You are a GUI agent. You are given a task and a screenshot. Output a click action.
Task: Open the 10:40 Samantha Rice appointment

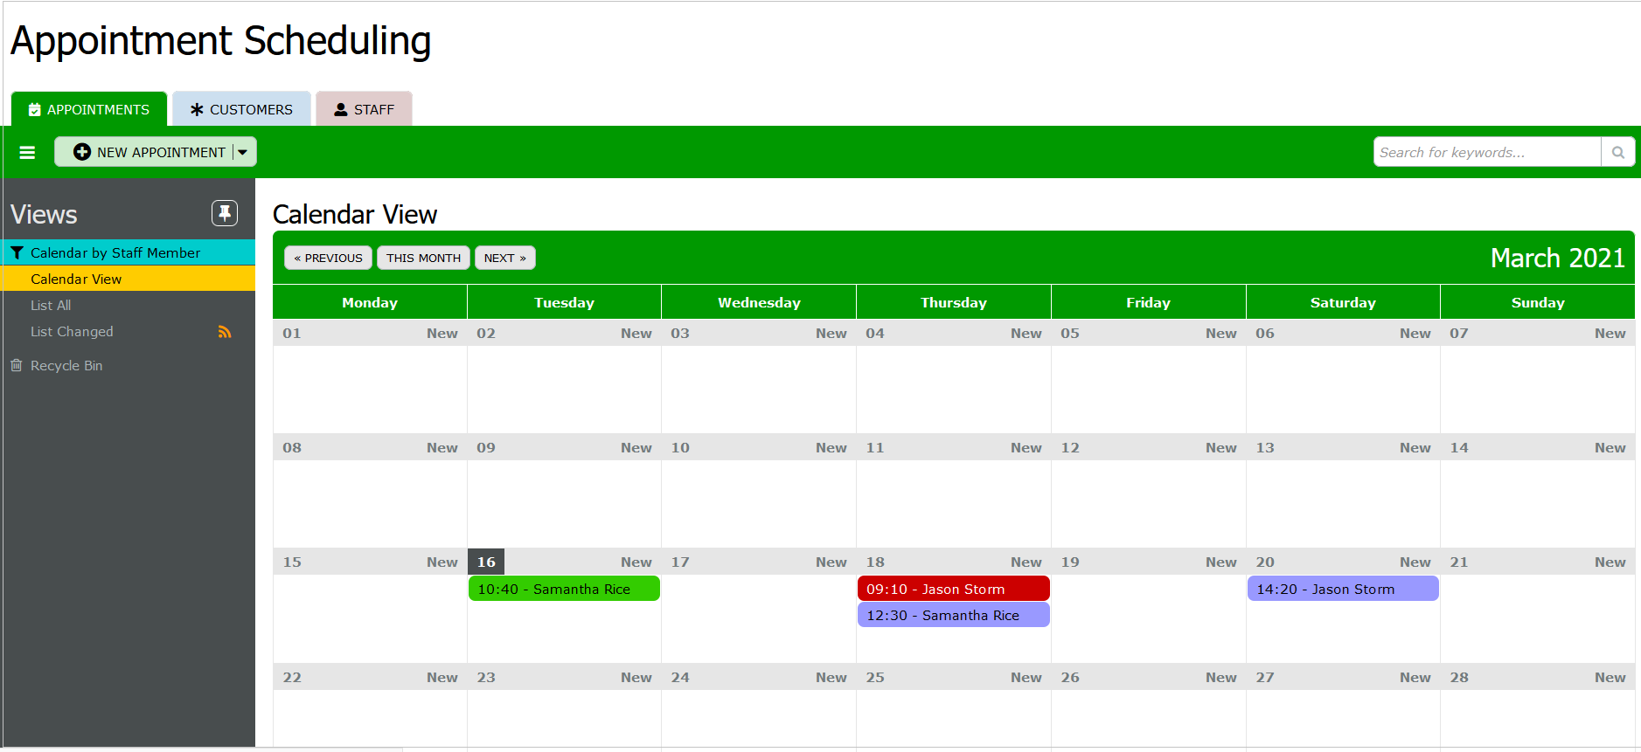coord(564,589)
